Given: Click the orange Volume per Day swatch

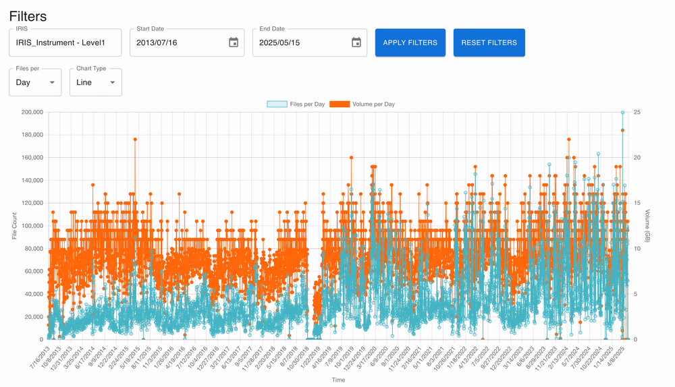Looking at the screenshot, I should click(x=340, y=105).
